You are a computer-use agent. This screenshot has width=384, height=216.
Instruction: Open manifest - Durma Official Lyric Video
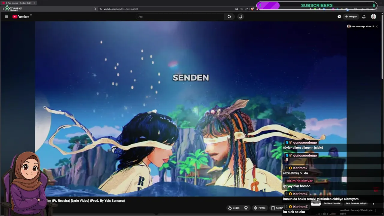click(x=356, y=212)
